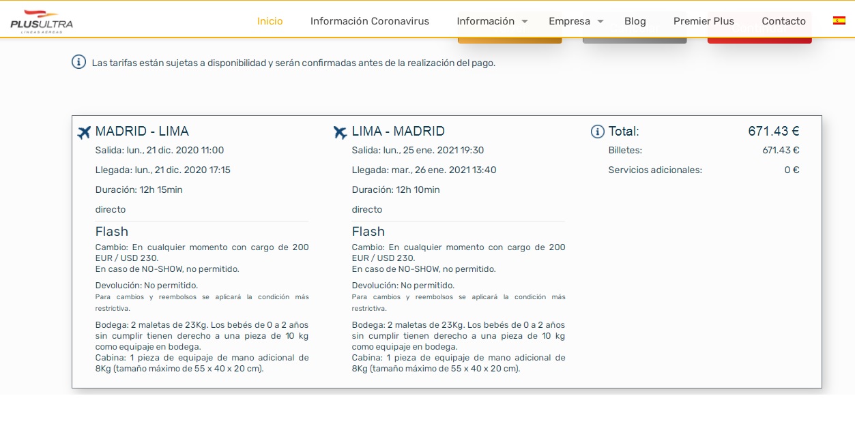Click the info icon beside the fare availability notice
The image size is (855, 428).
pos(79,62)
